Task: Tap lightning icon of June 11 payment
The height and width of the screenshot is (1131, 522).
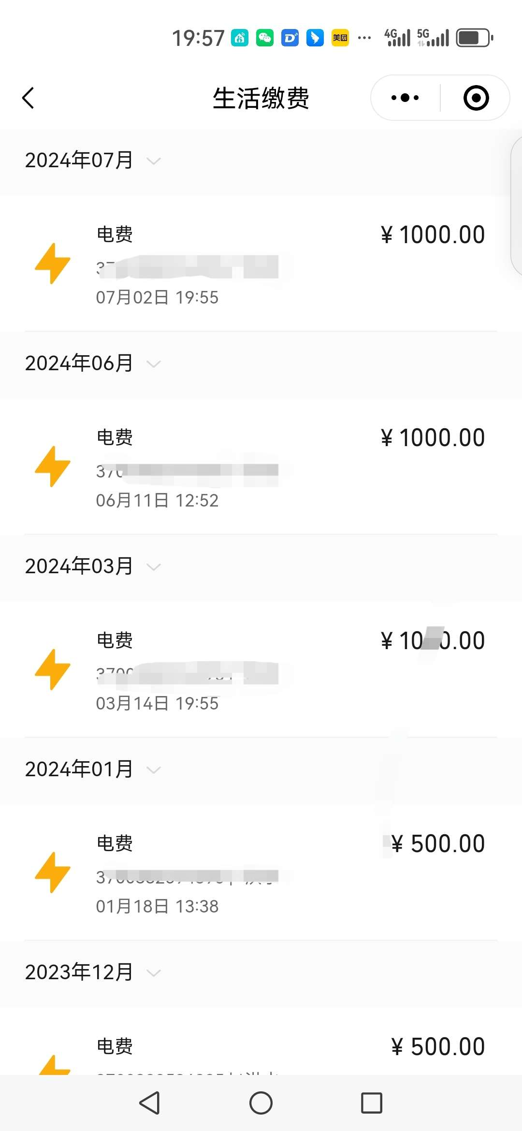Action: pyautogui.click(x=52, y=466)
